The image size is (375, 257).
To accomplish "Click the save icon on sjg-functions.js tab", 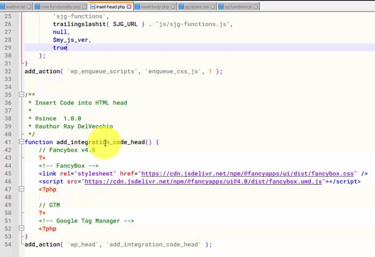I will pyautogui.click(x=221, y=7).
